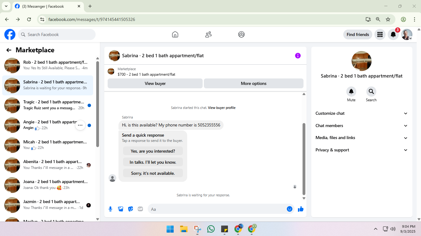Open the Facebook menu grid icon

[x=380, y=34]
